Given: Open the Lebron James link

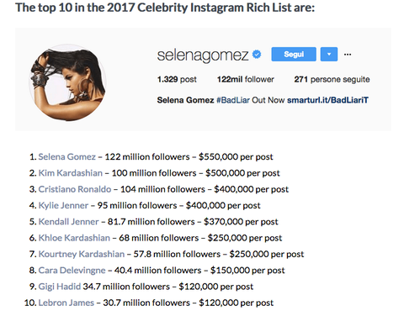Looking at the screenshot, I should [66, 303].
